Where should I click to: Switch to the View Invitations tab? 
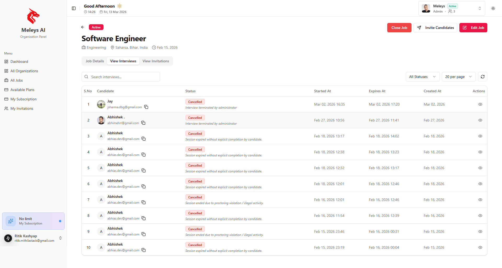pos(156,61)
